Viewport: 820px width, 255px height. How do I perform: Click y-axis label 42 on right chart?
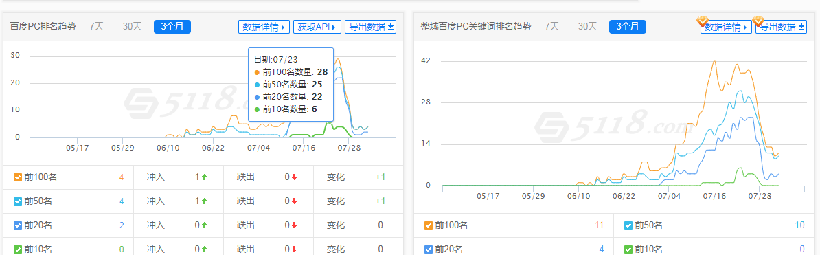pyautogui.click(x=425, y=60)
